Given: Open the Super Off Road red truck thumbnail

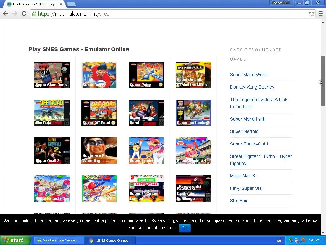Looking at the screenshot, I should click(x=99, y=113).
